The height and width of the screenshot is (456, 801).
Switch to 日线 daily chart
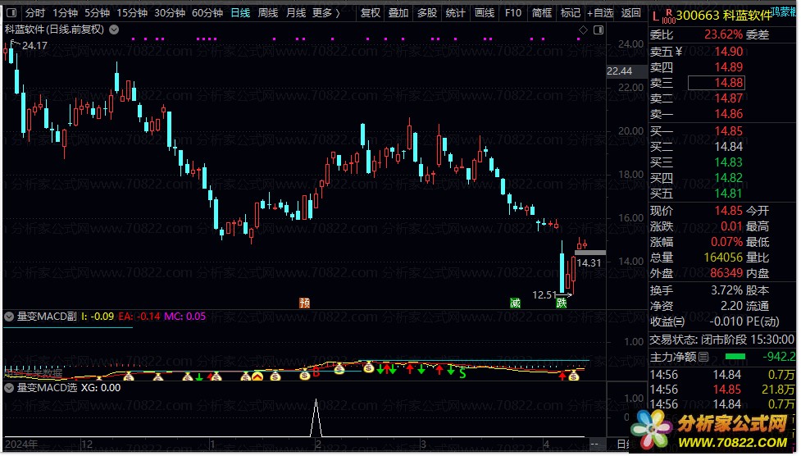coord(240,13)
